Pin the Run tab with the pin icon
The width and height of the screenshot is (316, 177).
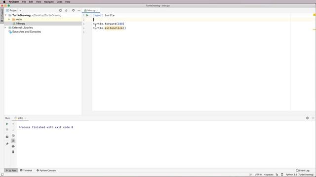(7, 144)
